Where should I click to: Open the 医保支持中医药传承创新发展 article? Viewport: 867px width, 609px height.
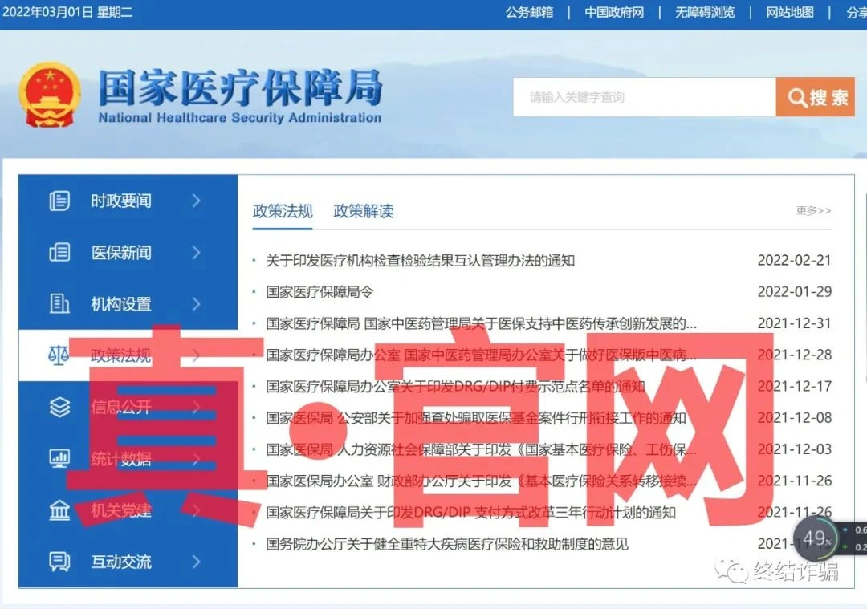[481, 323]
